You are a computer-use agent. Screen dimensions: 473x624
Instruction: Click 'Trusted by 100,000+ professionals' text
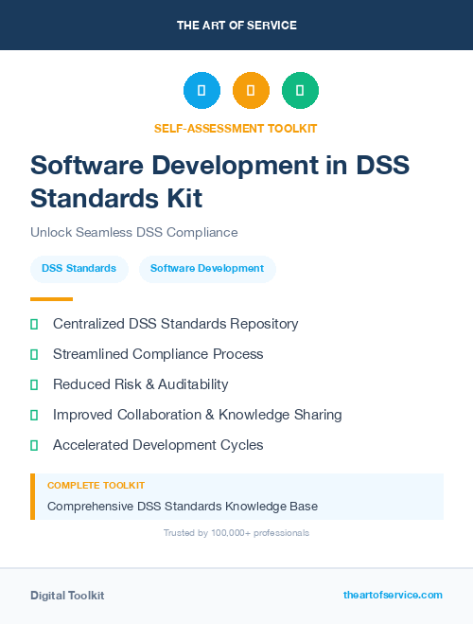(x=236, y=533)
